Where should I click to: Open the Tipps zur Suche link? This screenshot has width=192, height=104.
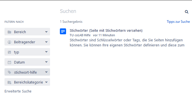point(178,22)
